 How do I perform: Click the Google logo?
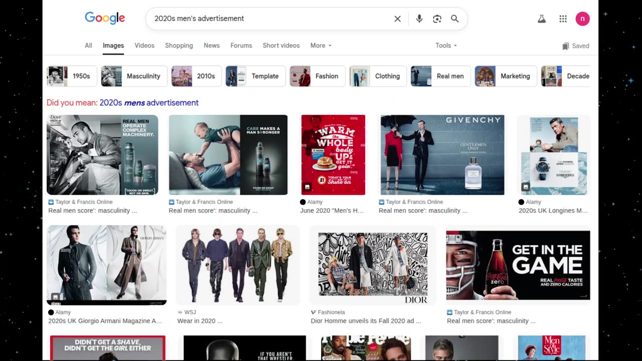[105, 18]
